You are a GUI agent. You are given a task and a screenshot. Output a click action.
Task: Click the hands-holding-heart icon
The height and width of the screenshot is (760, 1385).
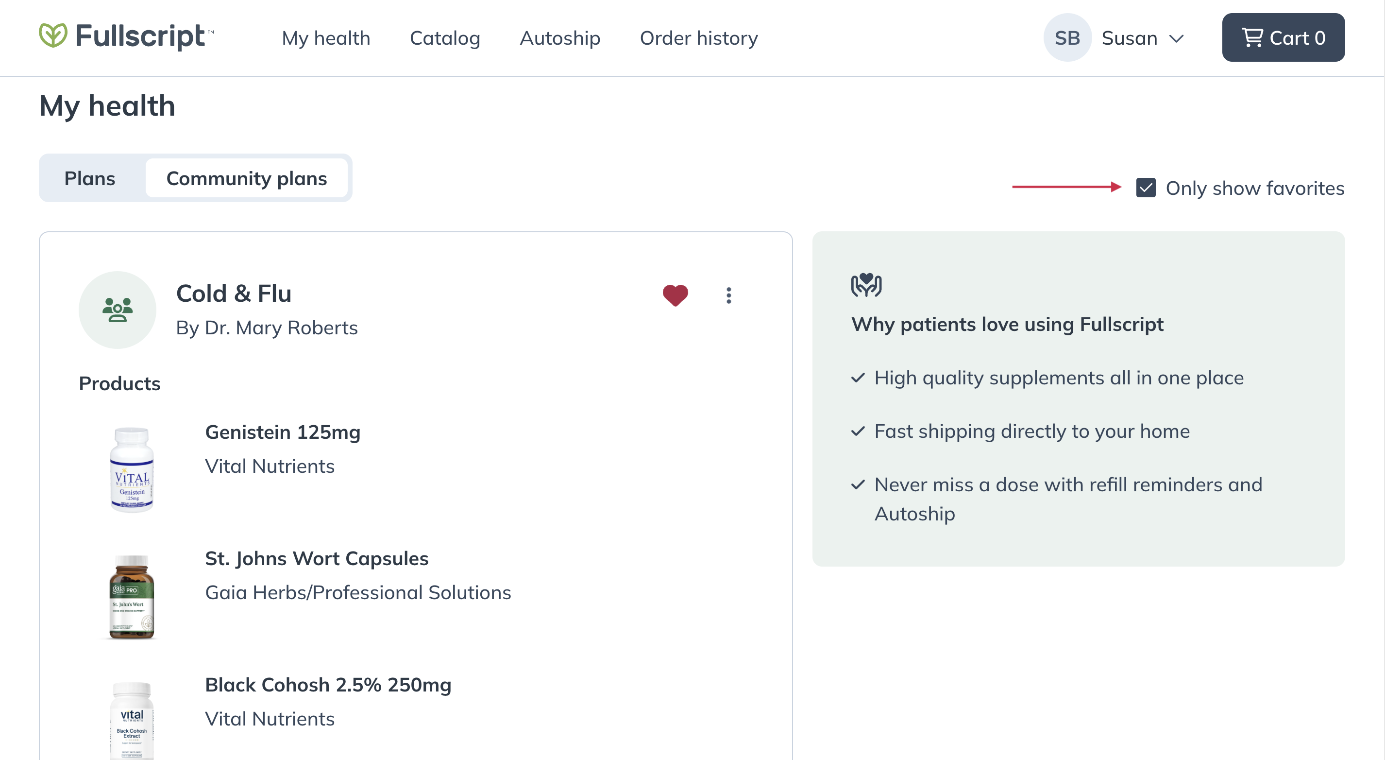pos(866,285)
